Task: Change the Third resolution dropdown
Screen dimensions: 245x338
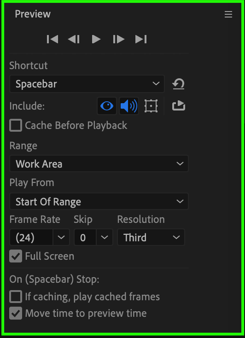Action: (151, 237)
